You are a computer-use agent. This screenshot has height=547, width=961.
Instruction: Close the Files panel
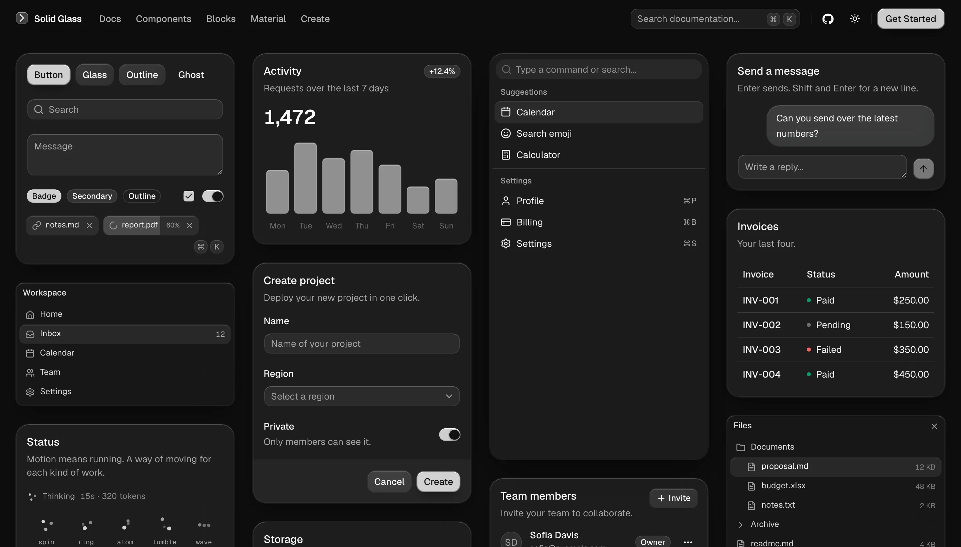coord(934,426)
